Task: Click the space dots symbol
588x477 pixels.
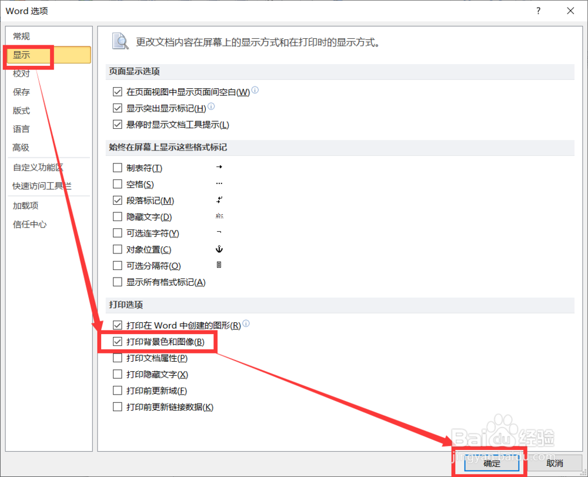Action: pos(219,184)
